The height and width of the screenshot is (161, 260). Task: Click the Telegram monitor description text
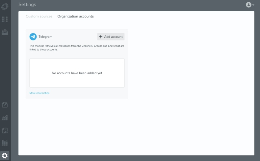coord(77,48)
